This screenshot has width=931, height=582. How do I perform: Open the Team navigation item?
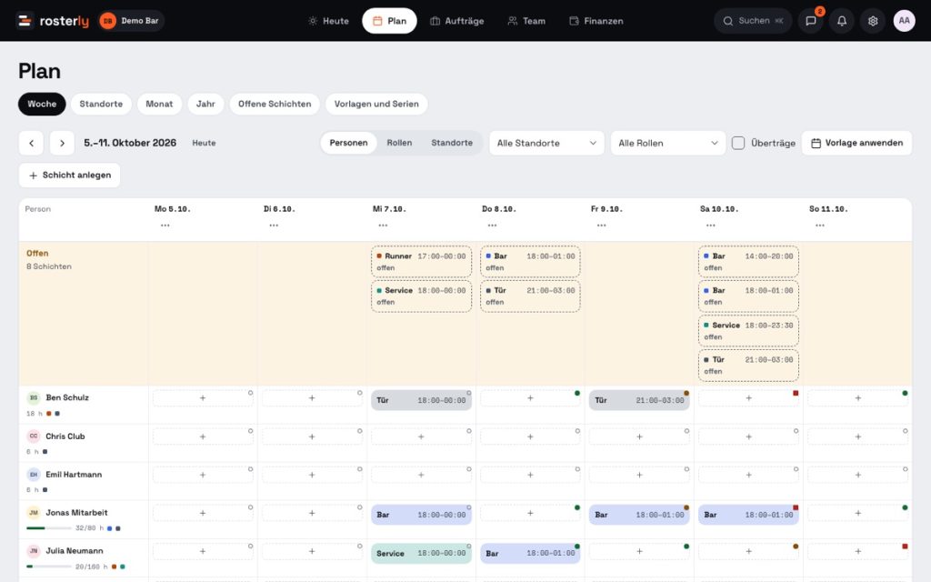tap(526, 21)
